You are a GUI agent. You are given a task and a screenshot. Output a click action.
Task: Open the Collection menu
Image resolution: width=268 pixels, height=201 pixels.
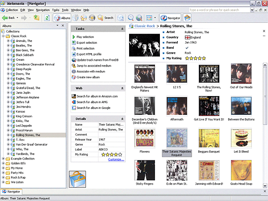click(x=12, y=10)
